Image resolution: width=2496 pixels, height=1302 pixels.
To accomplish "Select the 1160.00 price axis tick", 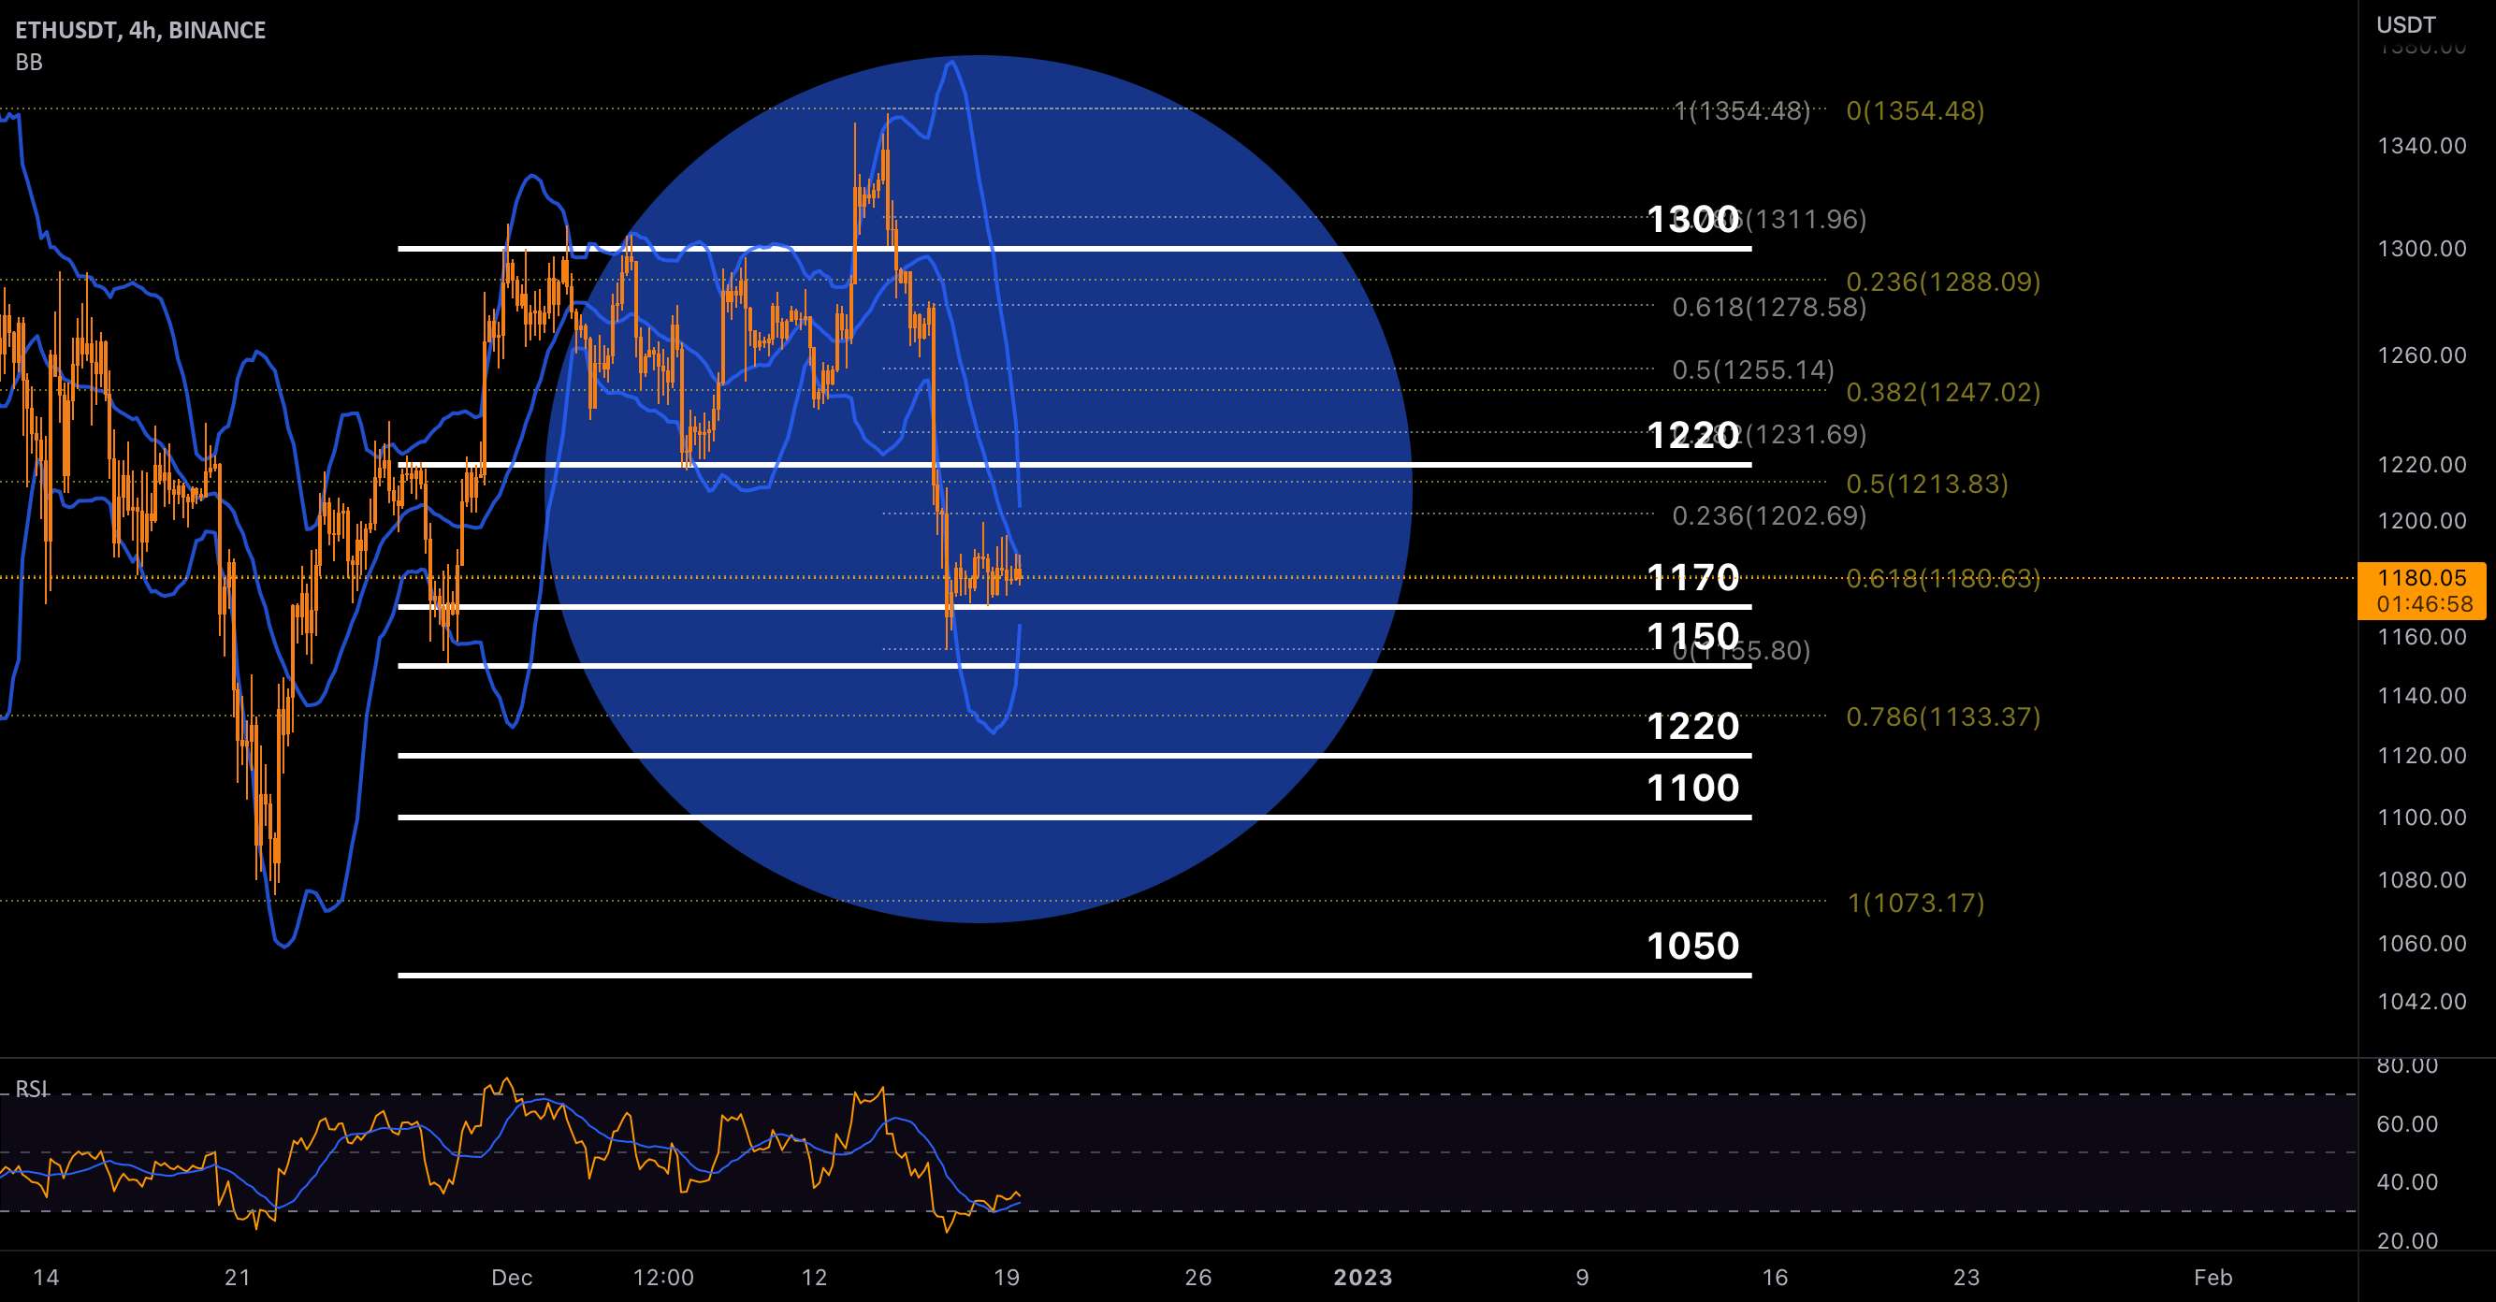I will point(2421,636).
